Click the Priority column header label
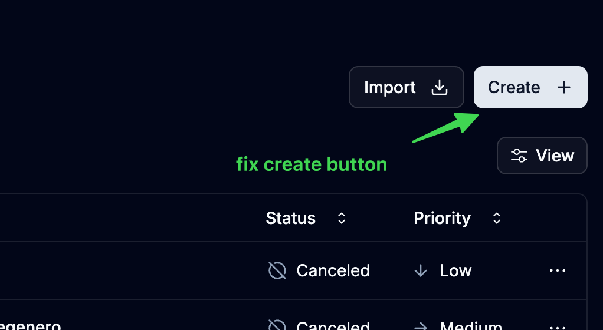603x330 pixels. [x=443, y=218]
